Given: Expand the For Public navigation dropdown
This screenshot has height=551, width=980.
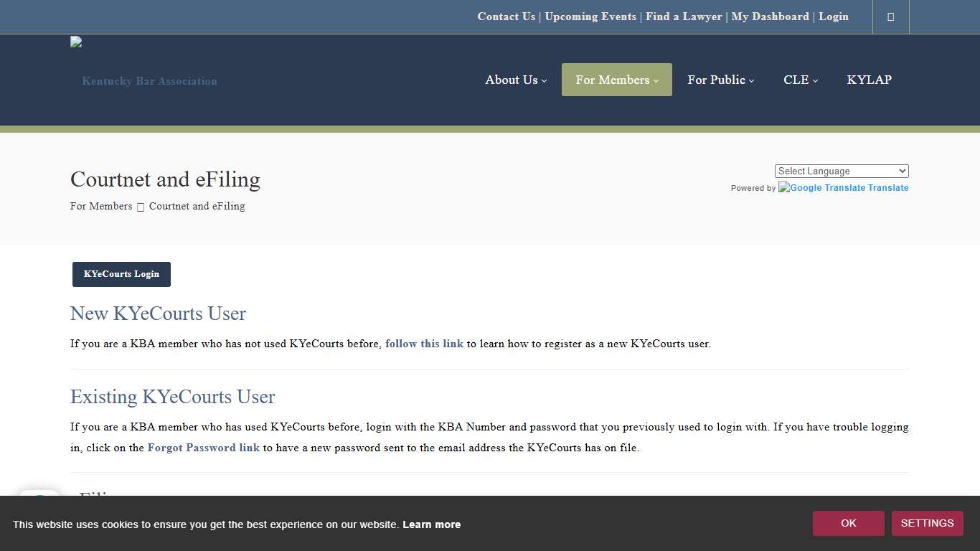Looking at the screenshot, I should 717,80.
